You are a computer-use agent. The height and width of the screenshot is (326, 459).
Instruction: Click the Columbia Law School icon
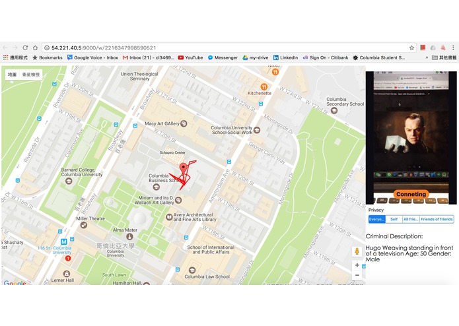click(x=192, y=270)
